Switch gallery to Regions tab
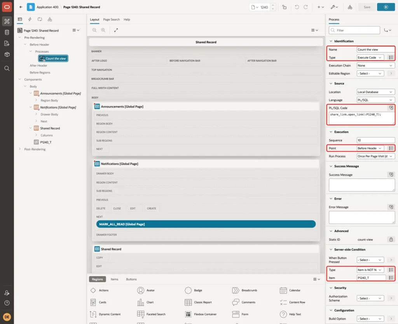The height and width of the screenshot is (324, 398). click(98, 279)
